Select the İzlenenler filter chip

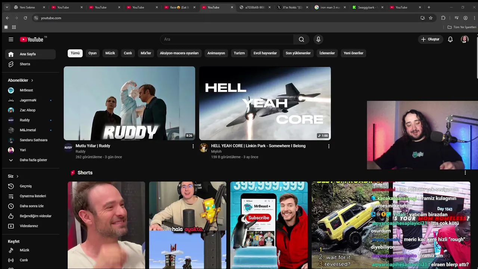tap(327, 53)
